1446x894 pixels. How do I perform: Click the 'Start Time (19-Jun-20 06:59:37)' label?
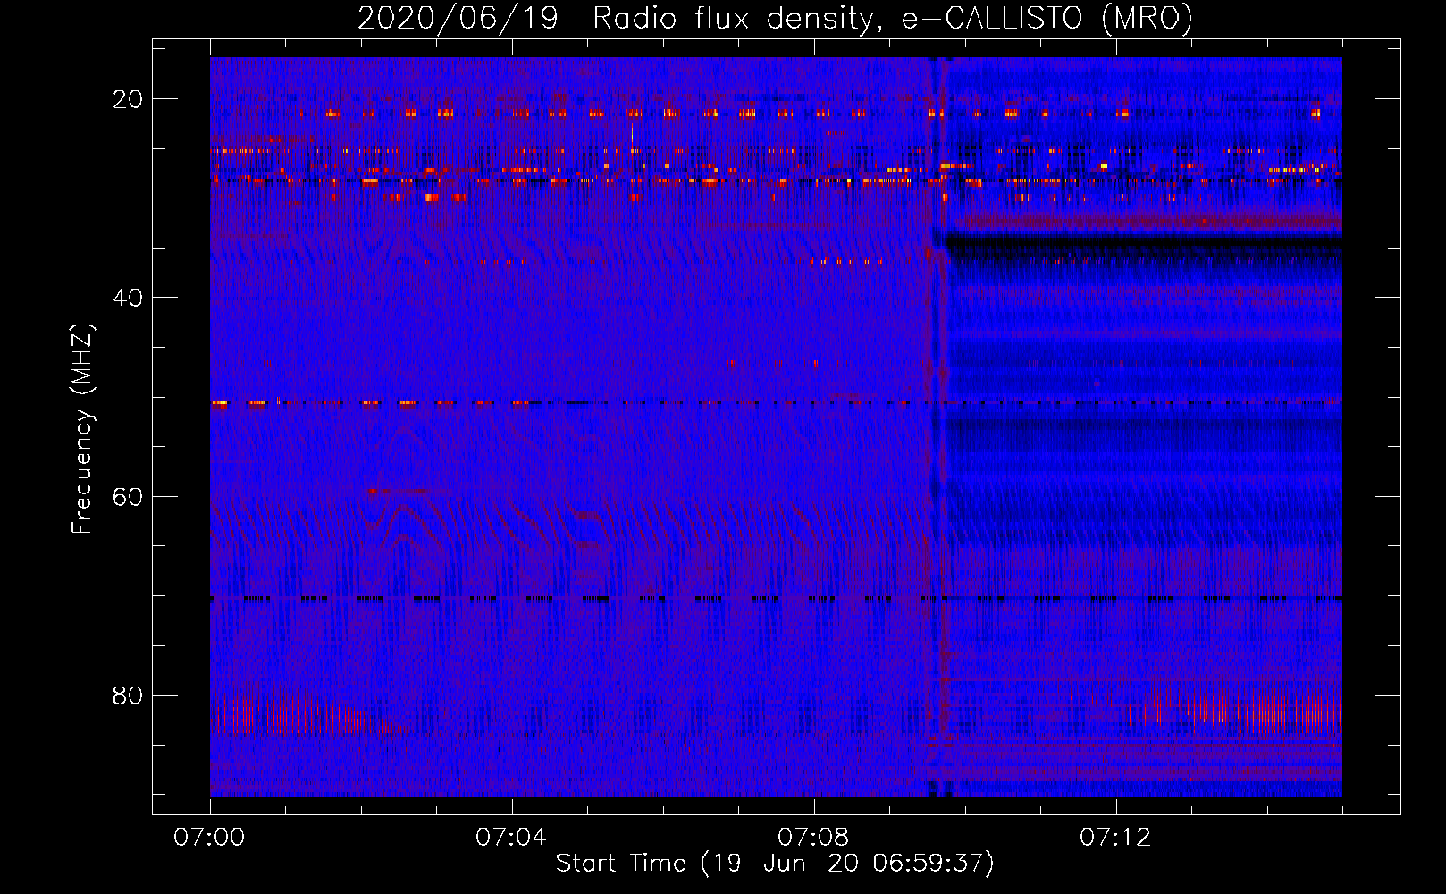coord(775,864)
